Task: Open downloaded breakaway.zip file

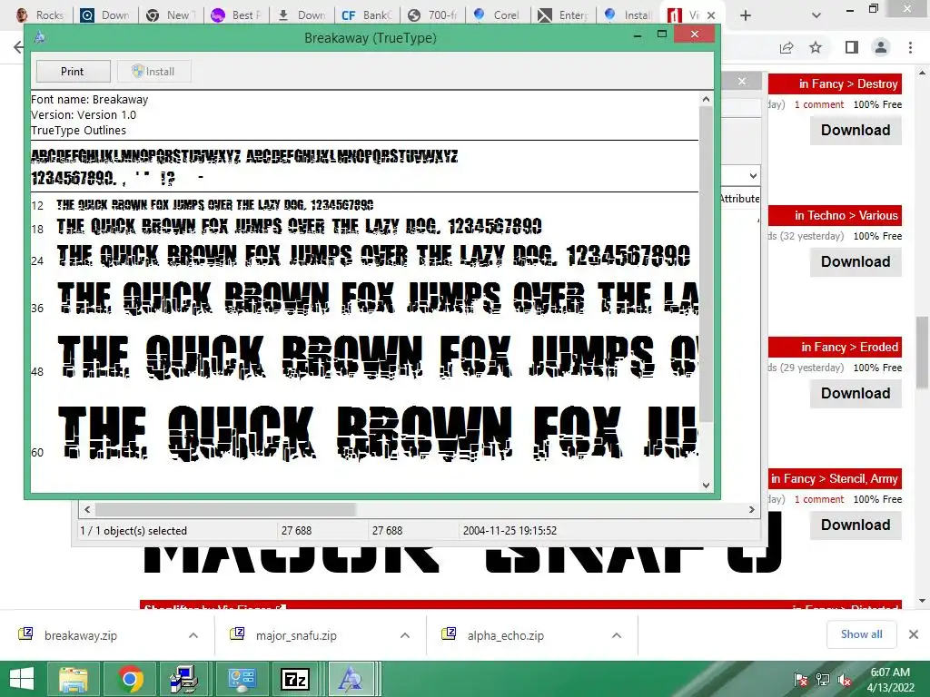Action: coord(81,635)
